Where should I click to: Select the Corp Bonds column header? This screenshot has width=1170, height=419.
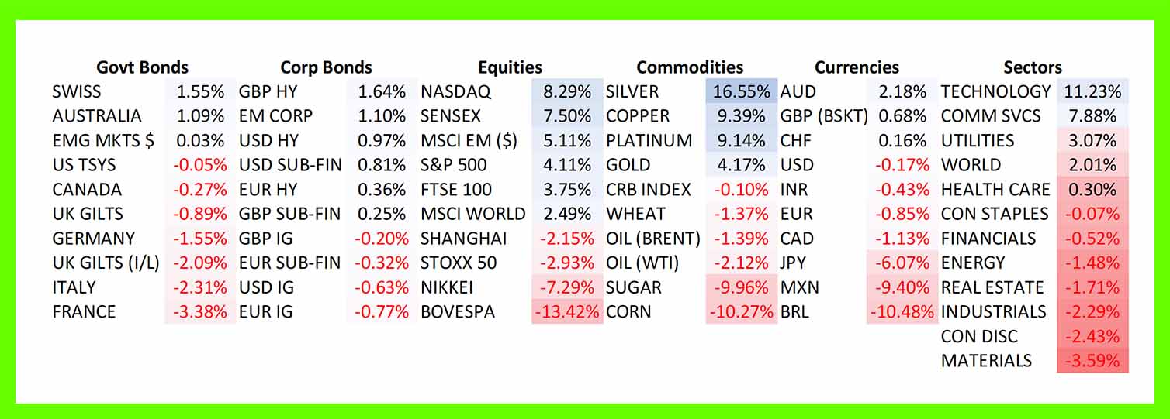[x=326, y=67]
